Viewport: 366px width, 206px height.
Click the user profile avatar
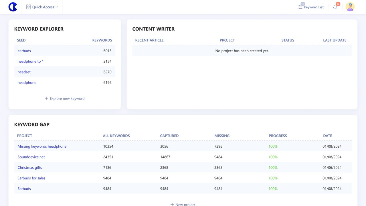(350, 7)
